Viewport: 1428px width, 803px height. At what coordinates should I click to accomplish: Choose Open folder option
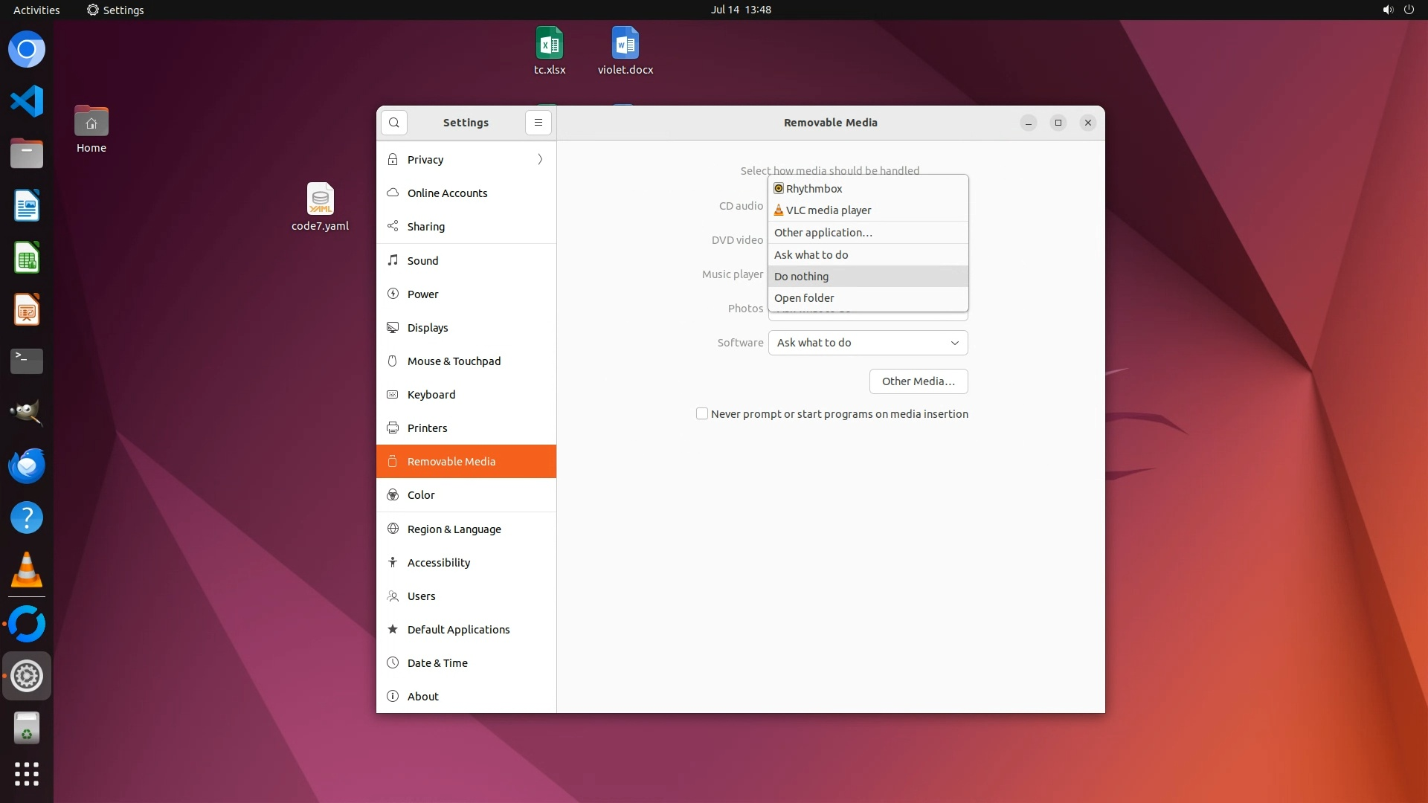pos(804,298)
